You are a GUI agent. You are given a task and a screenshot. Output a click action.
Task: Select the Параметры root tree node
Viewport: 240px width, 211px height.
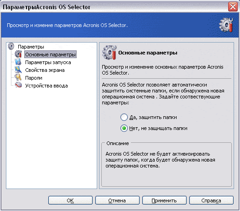coord(31,47)
